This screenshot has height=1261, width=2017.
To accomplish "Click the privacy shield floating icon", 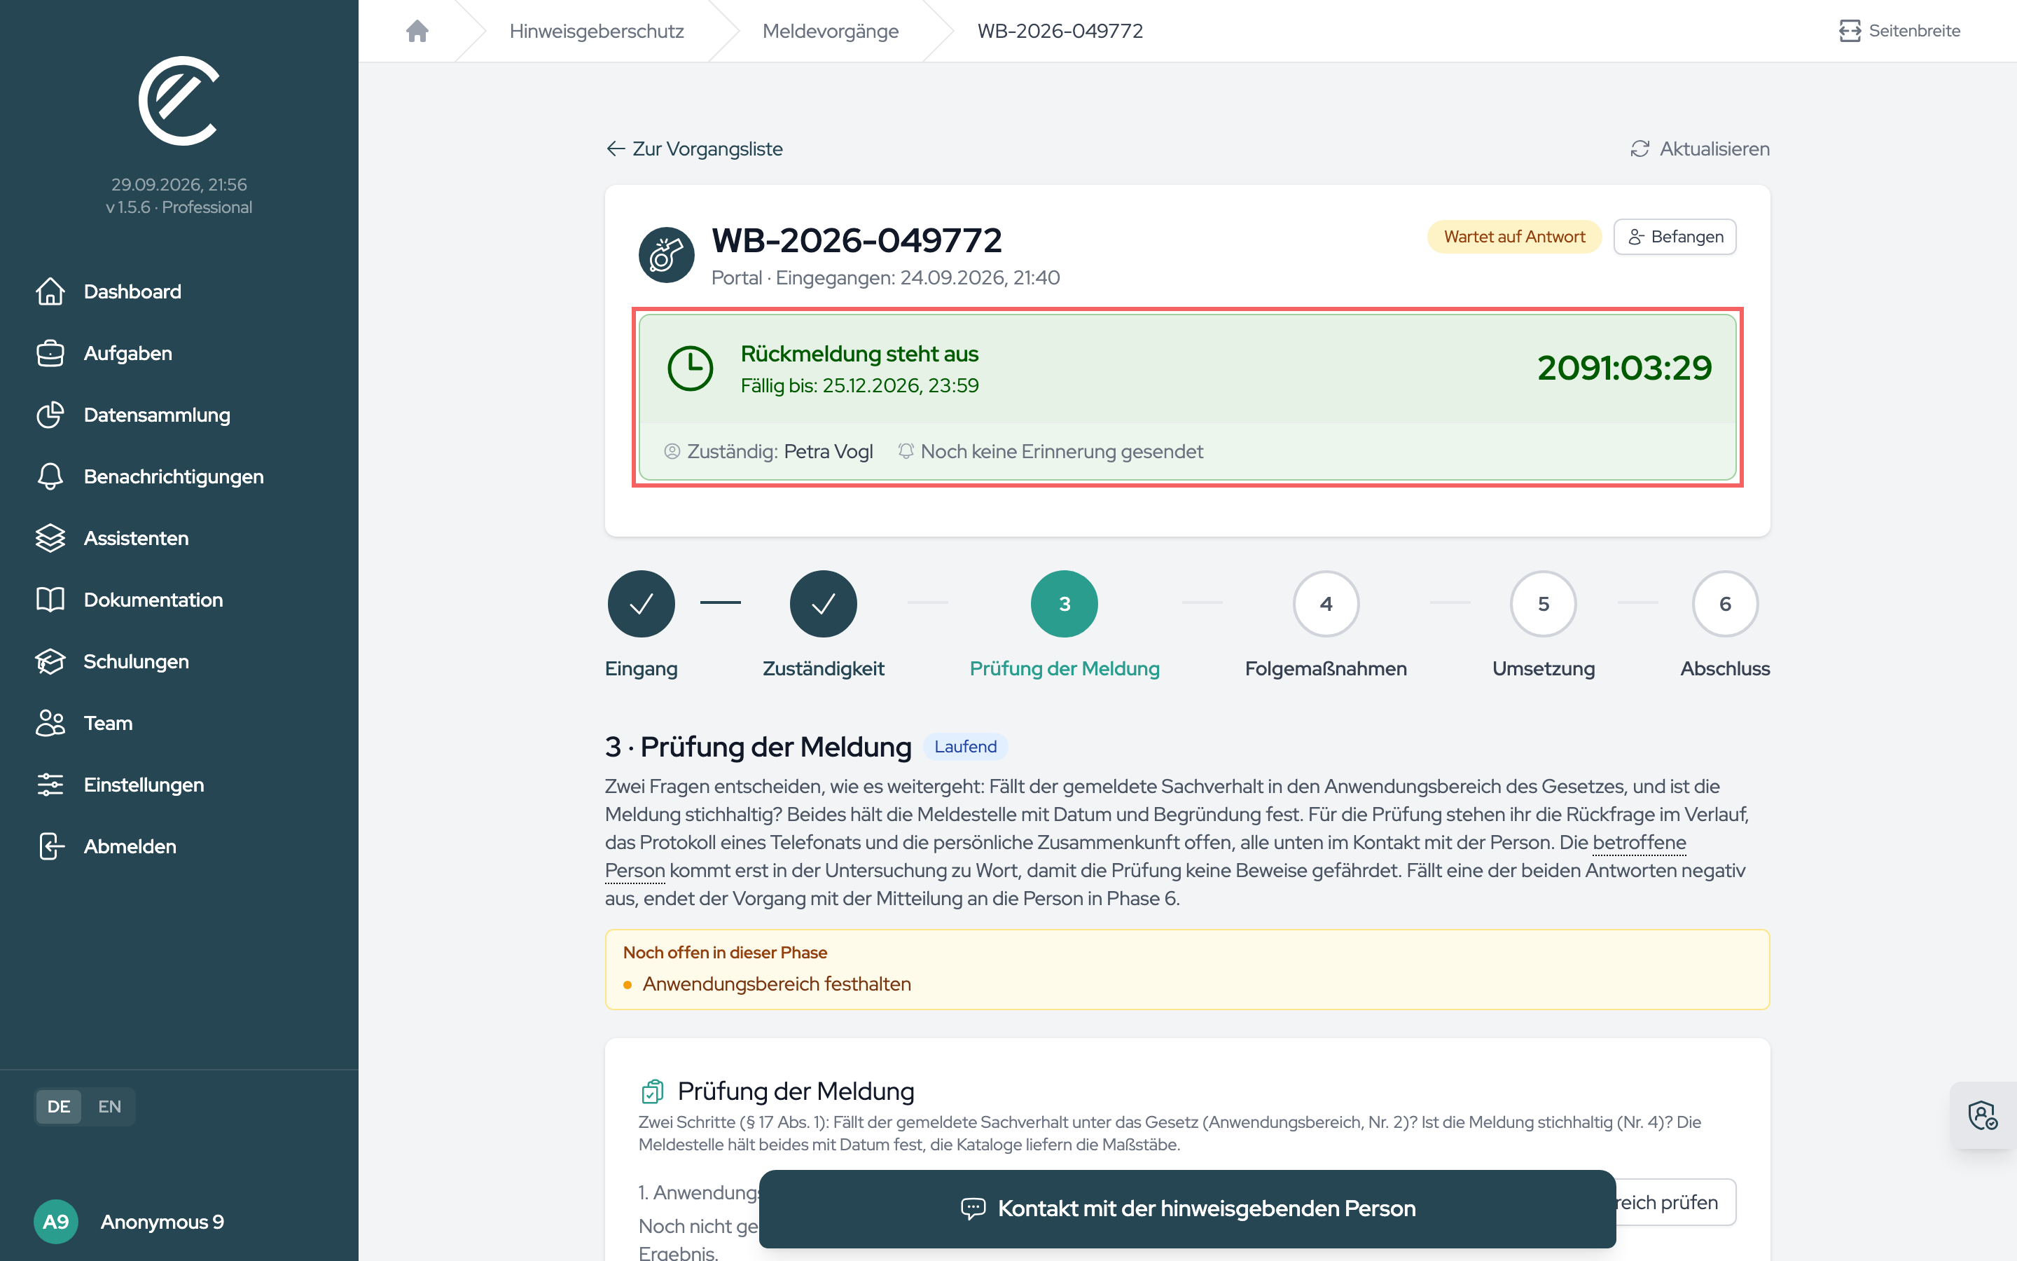I will (1982, 1115).
